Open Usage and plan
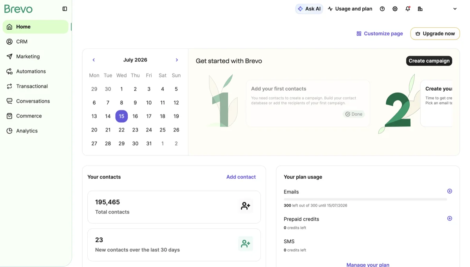This screenshot has height=267, width=470. point(350,9)
